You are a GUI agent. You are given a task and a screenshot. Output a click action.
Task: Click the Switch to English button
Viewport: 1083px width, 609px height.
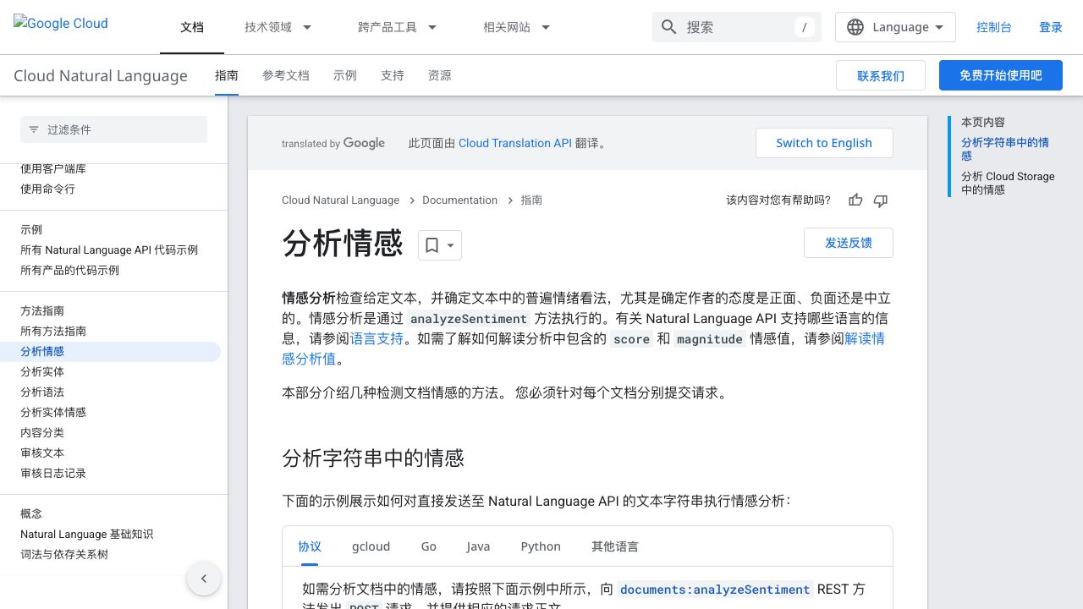[x=824, y=143]
